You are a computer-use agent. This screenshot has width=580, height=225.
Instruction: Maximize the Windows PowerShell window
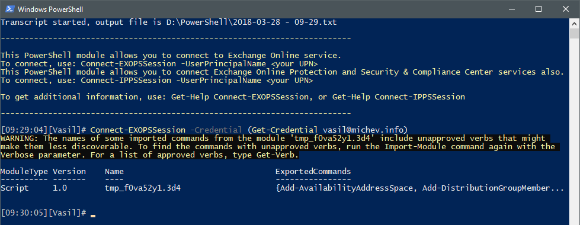[539, 9]
